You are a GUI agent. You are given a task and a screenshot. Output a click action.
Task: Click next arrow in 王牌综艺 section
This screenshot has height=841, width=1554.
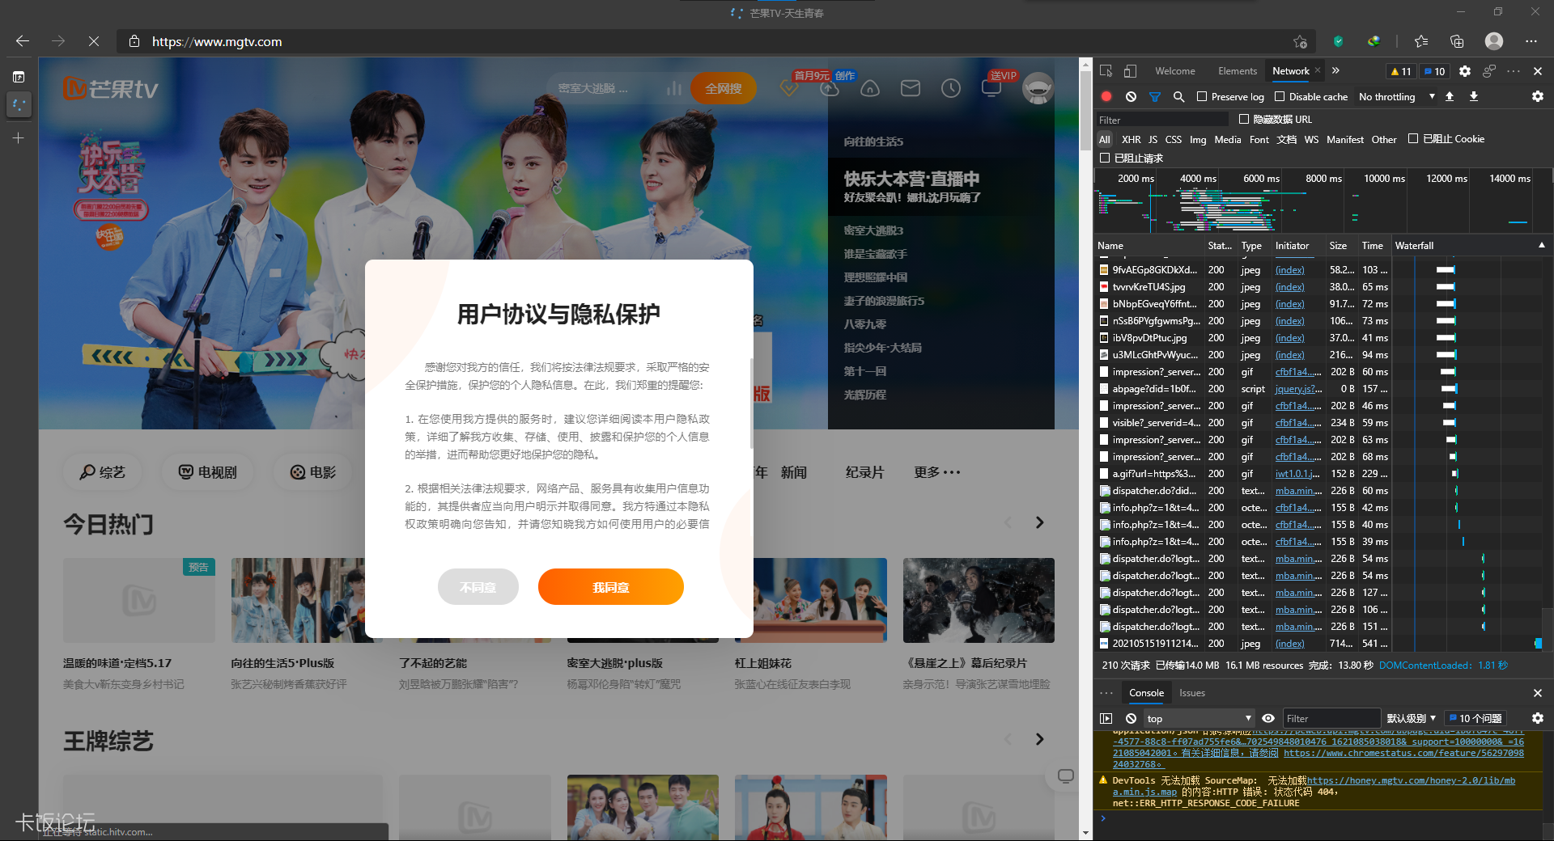1039,739
